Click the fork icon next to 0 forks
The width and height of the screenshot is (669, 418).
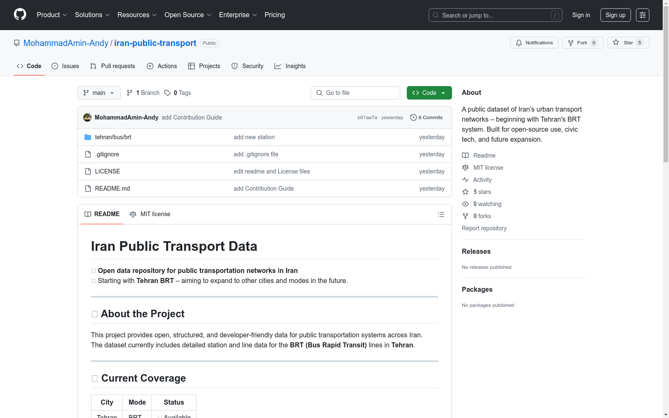pos(465,216)
